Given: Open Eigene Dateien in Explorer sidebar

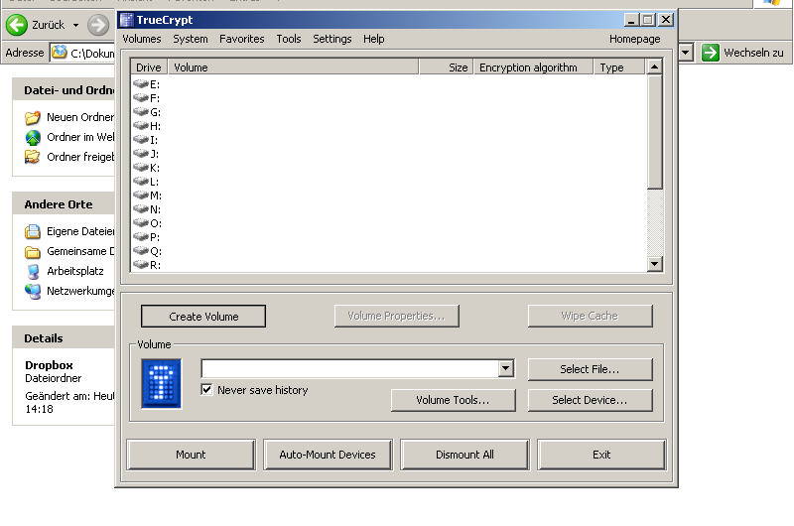Looking at the screenshot, I should [x=69, y=231].
